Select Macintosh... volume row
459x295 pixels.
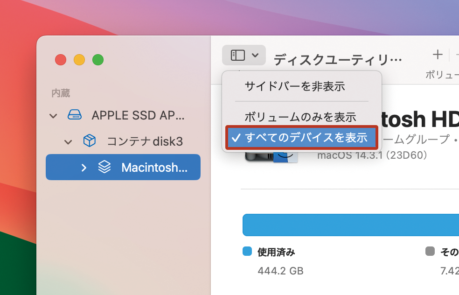click(123, 167)
